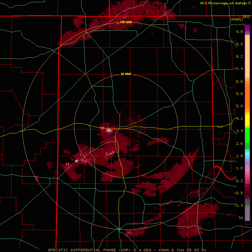
Task: Pick the bright green segment of color bar
Action: 247,135
